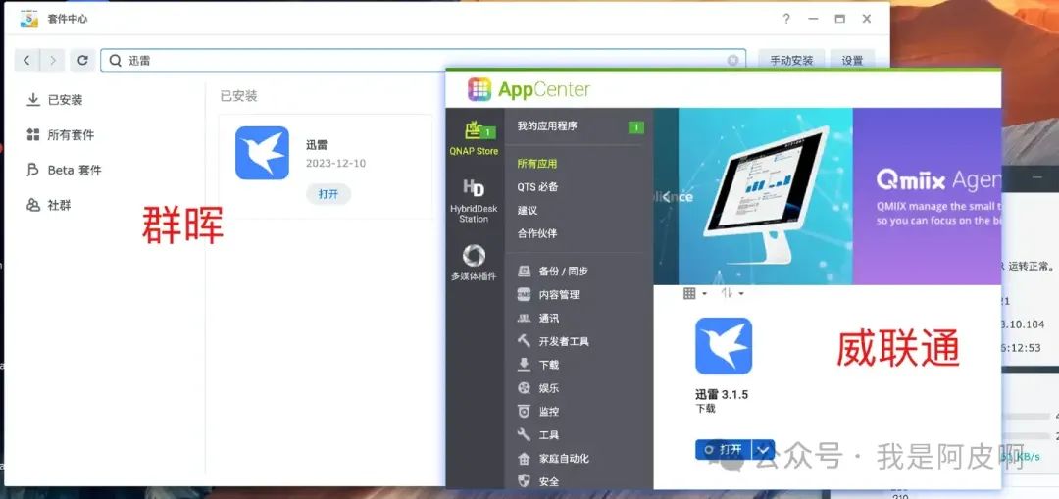Open 设置 in Package Center

tap(852, 60)
